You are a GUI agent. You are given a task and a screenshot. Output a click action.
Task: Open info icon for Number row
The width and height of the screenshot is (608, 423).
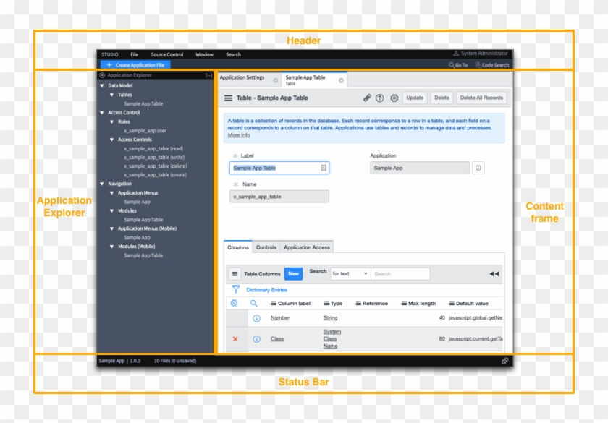(x=256, y=318)
